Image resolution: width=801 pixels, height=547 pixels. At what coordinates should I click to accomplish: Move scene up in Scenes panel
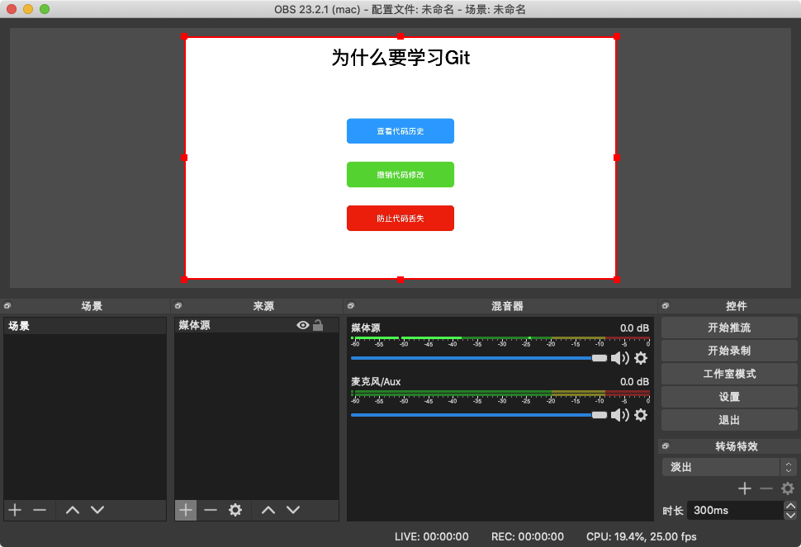pos(73,510)
